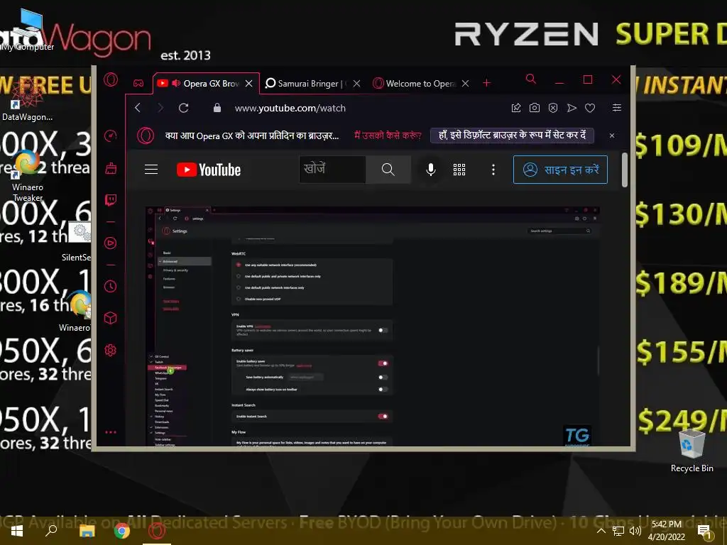This screenshot has height=545, width=727.
Task: Open the Opera GX main menu logo
Action: [x=110, y=79]
